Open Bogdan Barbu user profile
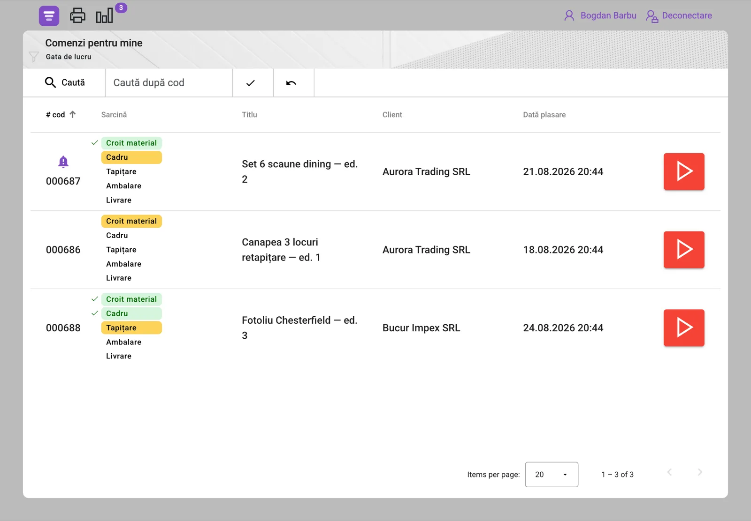Screen dimensions: 751x521 (600, 15)
